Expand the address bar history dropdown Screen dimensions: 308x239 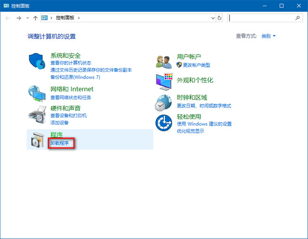(x=213, y=18)
